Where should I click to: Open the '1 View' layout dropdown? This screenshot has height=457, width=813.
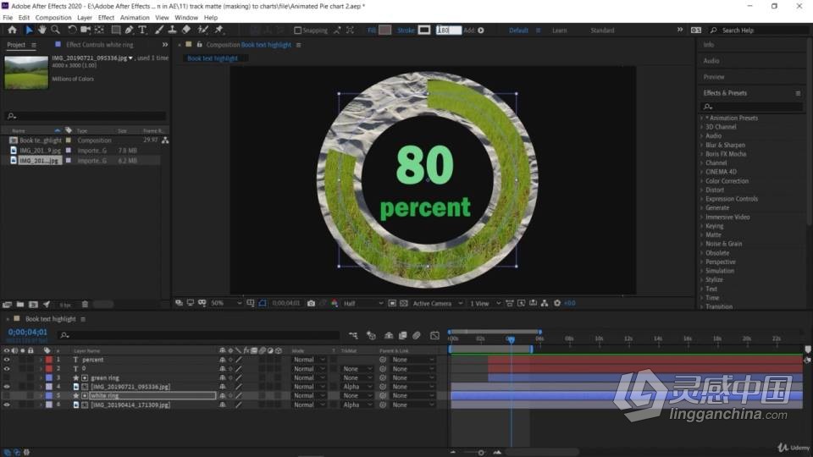[x=485, y=303]
